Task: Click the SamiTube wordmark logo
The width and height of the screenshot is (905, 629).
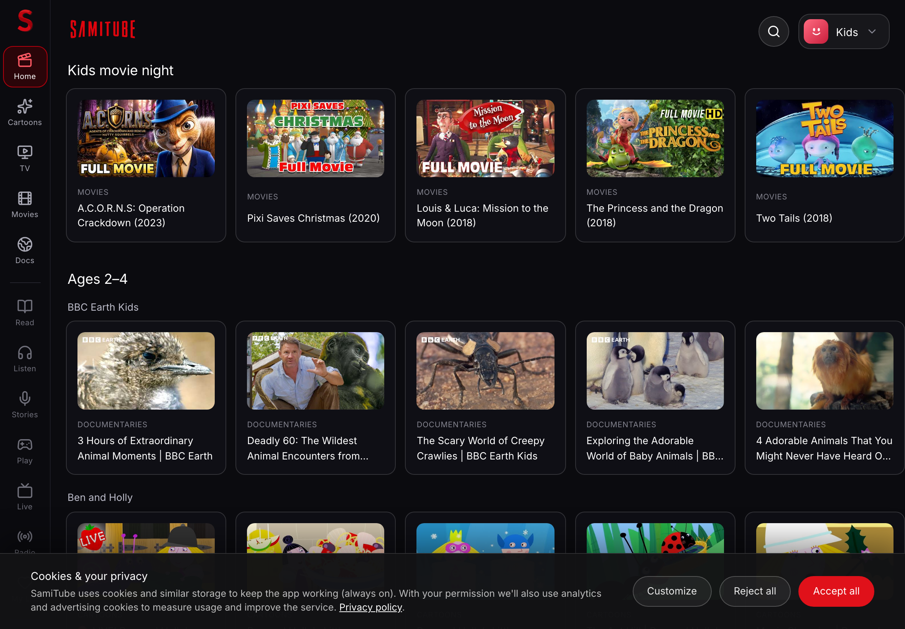Action: (102, 29)
